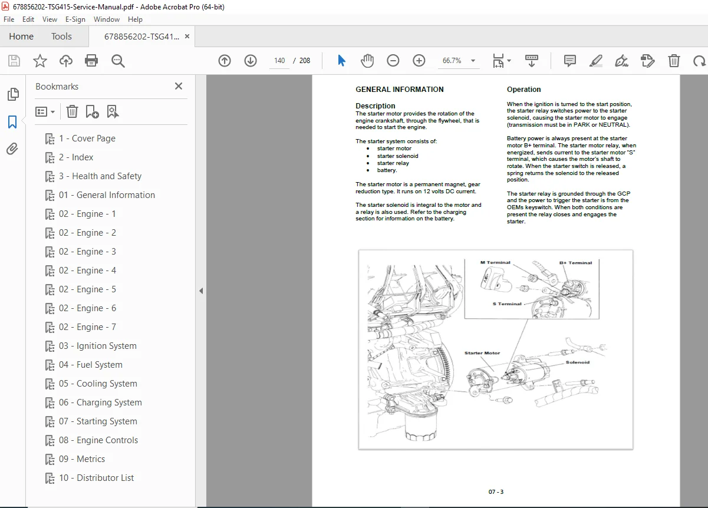Viewport: 708px width, 508px height.
Task: Select the highlight text tool
Action: point(596,61)
